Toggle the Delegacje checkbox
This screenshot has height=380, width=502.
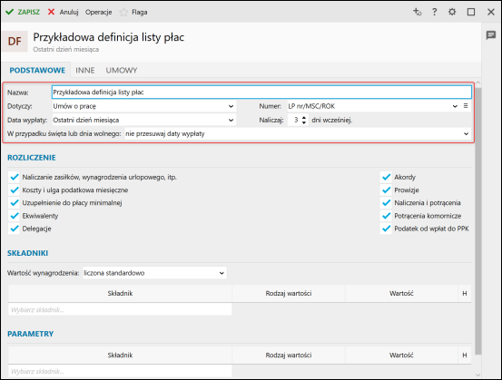(x=15, y=229)
